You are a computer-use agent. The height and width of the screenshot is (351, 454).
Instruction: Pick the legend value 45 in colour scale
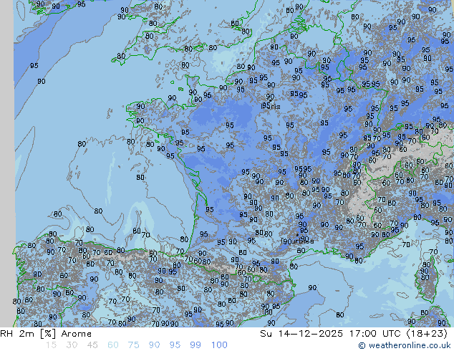pos(92,345)
